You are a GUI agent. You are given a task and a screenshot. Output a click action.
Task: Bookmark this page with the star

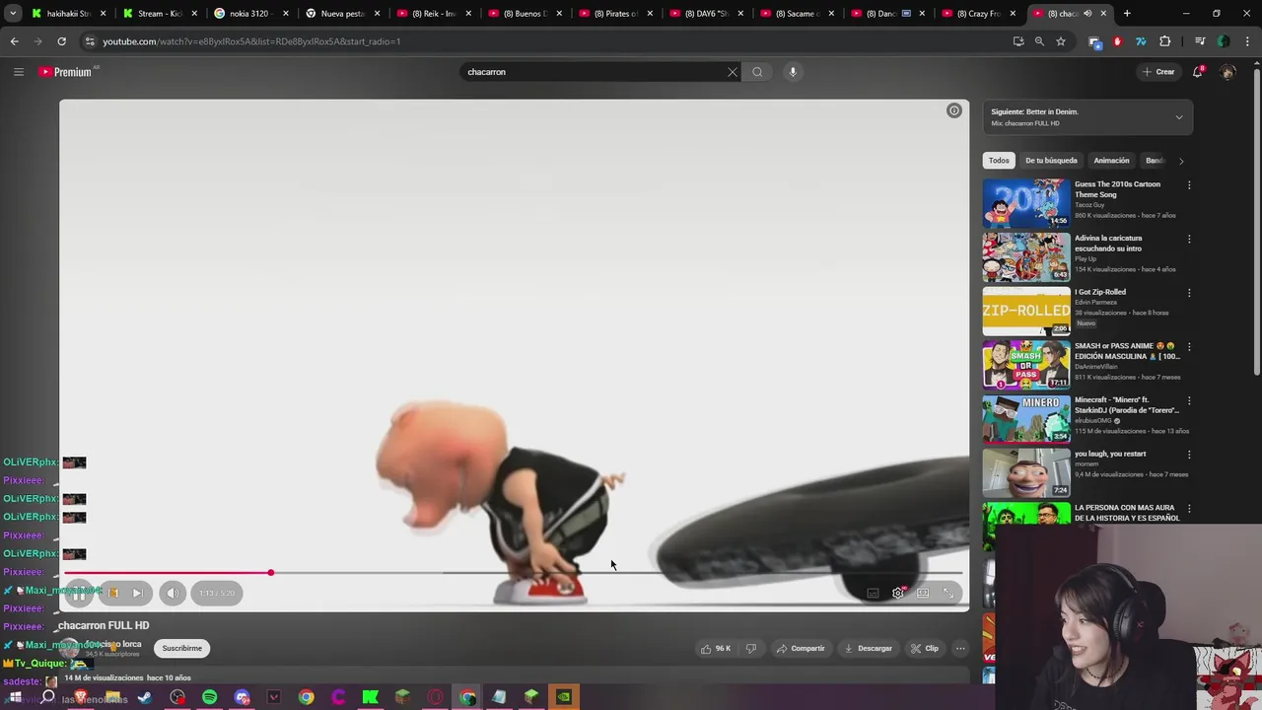click(x=1061, y=41)
